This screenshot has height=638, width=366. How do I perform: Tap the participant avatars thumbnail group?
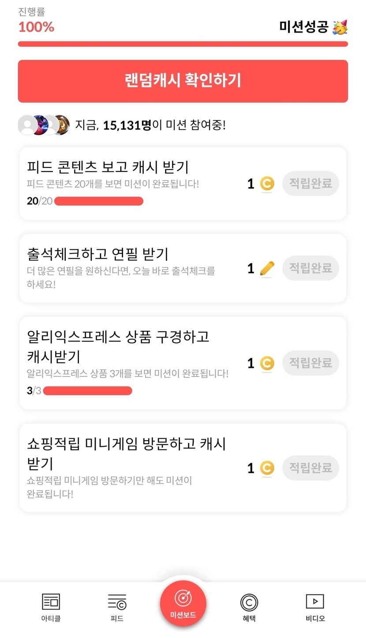(x=44, y=125)
